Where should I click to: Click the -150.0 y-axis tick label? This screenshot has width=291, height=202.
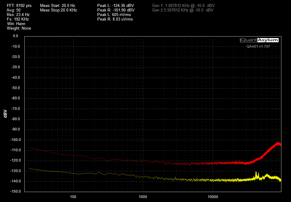click(15, 191)
